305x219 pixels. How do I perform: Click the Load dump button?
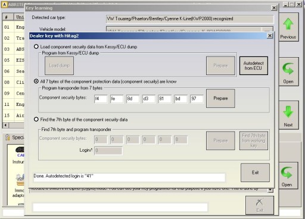(59, 65)
